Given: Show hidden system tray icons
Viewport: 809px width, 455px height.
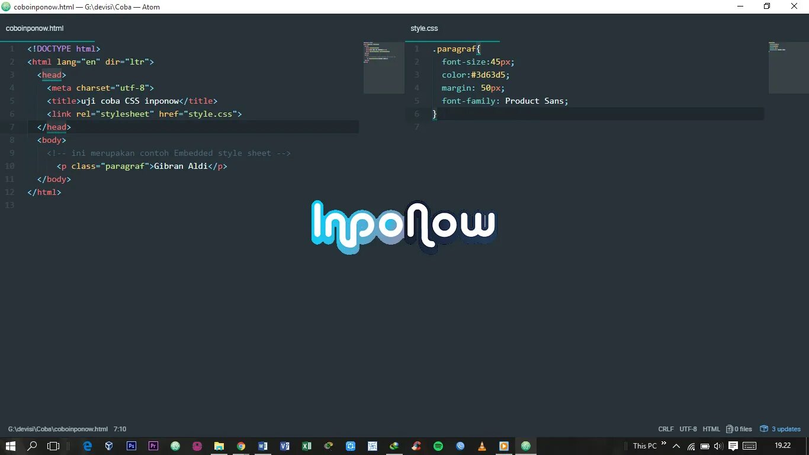Looking at the screenshot, I should (676, 446).
